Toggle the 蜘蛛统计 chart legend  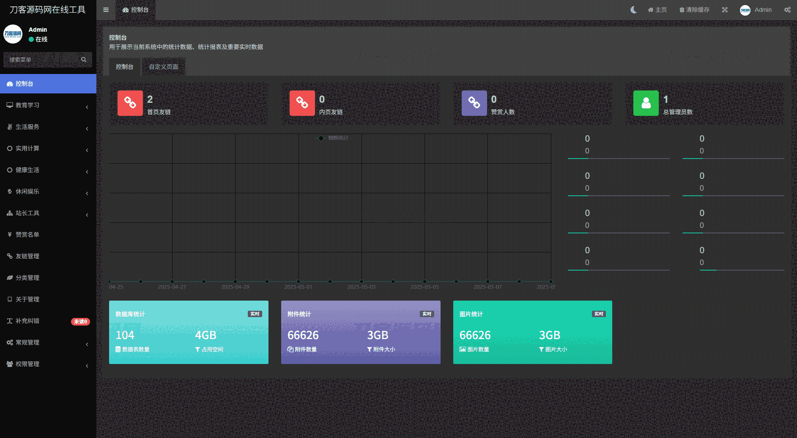click(333, 138)
